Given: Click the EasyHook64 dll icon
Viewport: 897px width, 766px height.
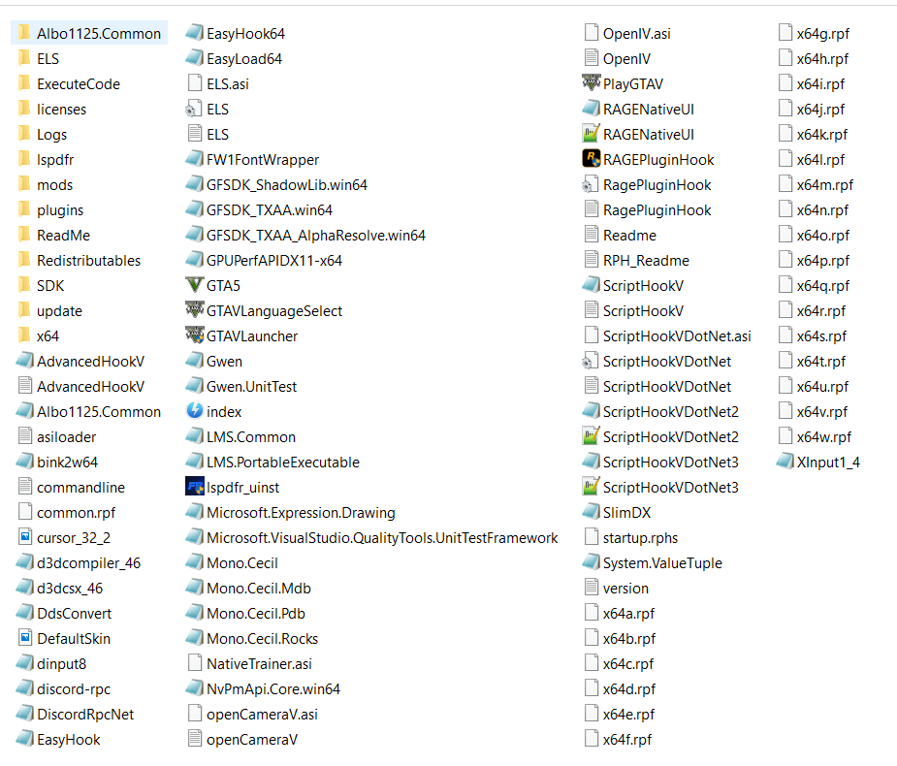Looking at the screenshot, I should click(x=195, y=33).
